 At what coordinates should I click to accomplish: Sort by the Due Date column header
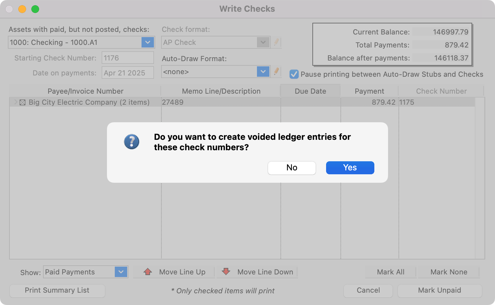point(310,91)
